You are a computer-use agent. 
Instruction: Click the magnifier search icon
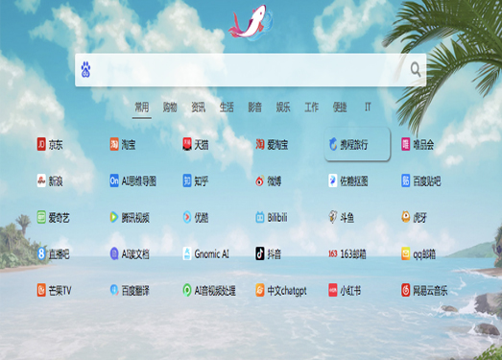[416, 69]
